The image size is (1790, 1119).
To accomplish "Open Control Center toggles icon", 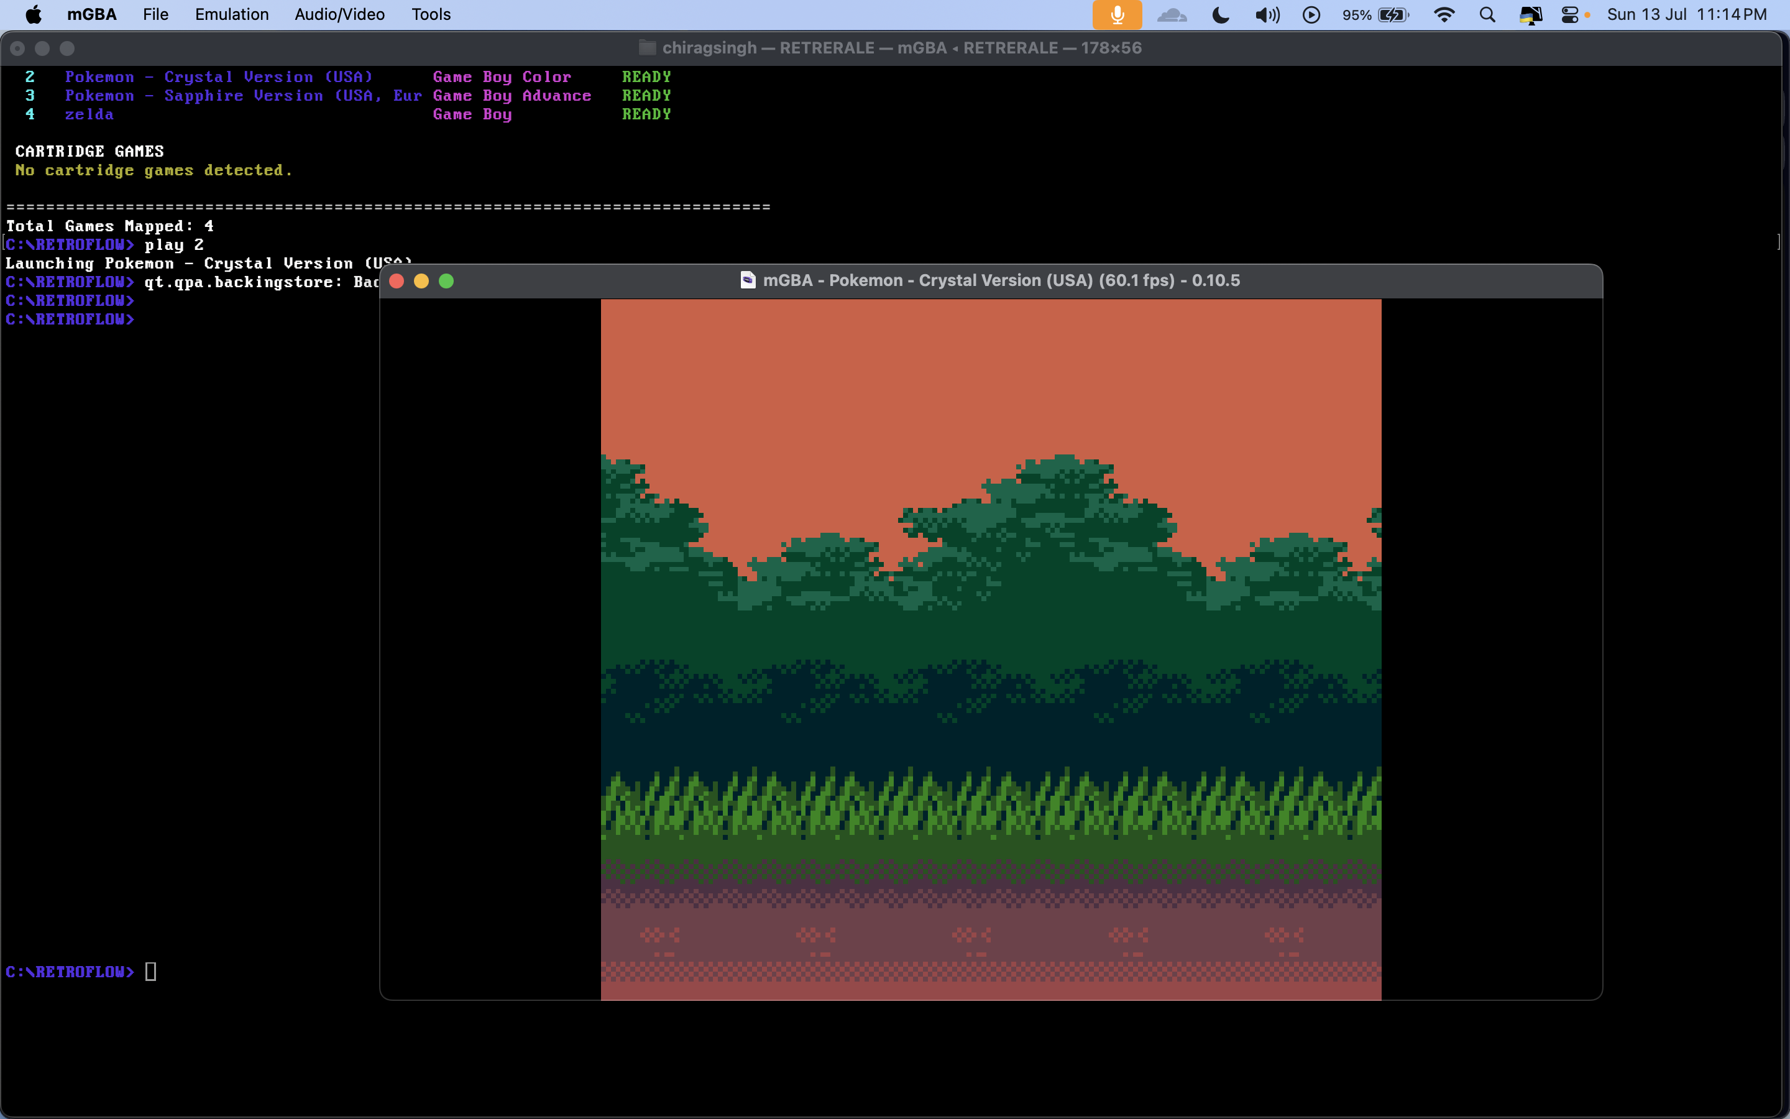I will pyautogui.click(x=1569, y=15).
